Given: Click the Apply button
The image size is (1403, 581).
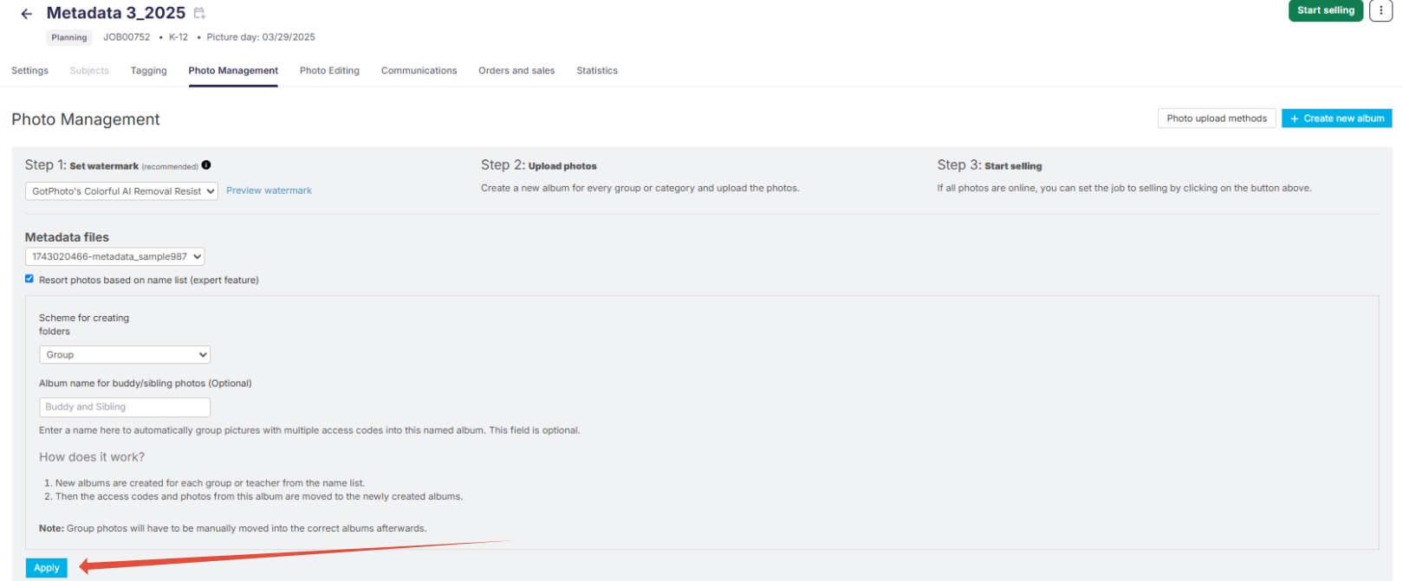Looking at the screenshot, I should pos(47,568).
